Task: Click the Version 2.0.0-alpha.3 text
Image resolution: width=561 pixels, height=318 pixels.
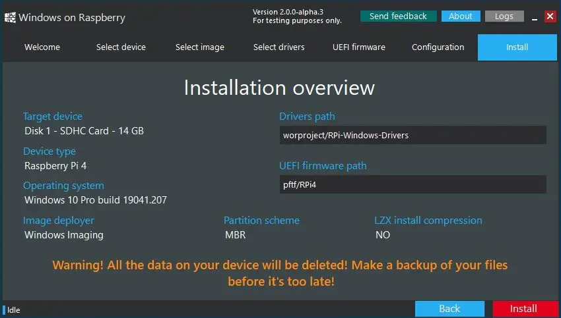Action: point(288,12)
